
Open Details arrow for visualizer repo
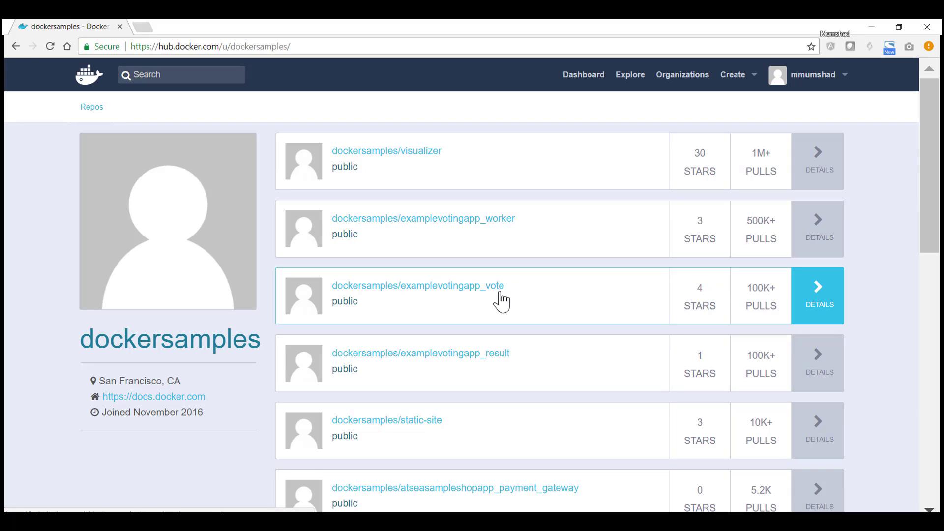818,161
